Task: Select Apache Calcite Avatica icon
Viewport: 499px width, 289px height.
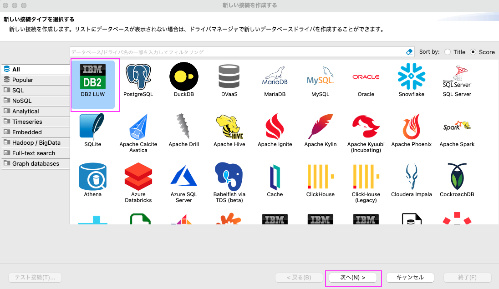Action: [x=138, y=127]
